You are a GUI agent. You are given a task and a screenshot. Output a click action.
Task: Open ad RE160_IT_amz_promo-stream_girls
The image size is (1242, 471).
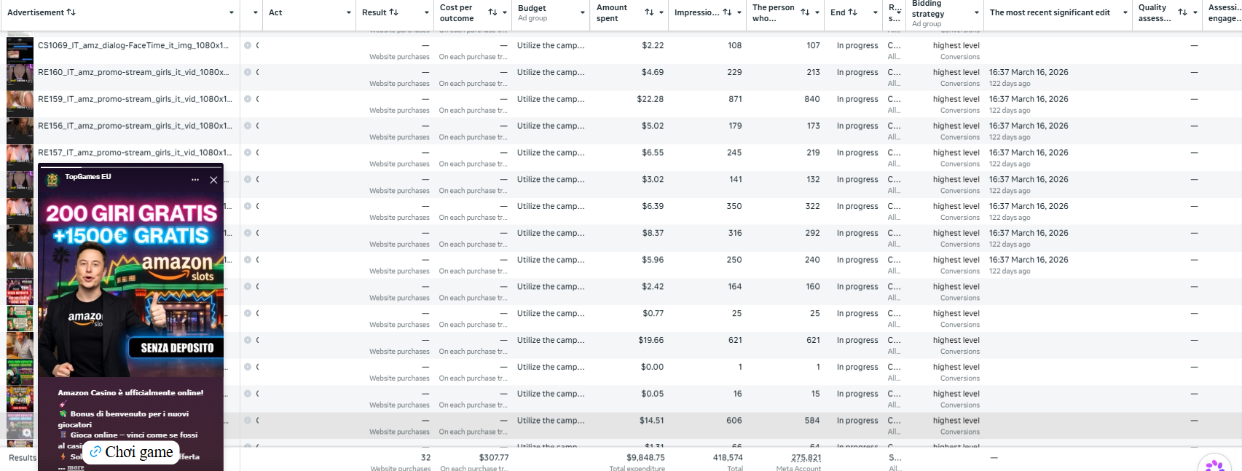tap(133, 72)
